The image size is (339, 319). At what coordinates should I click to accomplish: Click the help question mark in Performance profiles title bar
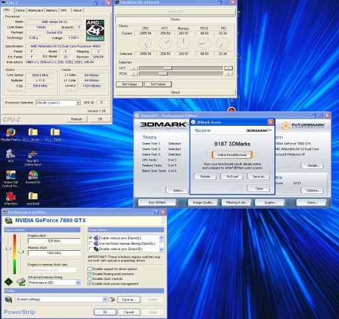pyautogui.click(x=156, y=212)
